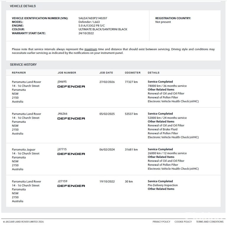
Task: Click '26000 km / 12 months service' detail
Action: [167, 153]
